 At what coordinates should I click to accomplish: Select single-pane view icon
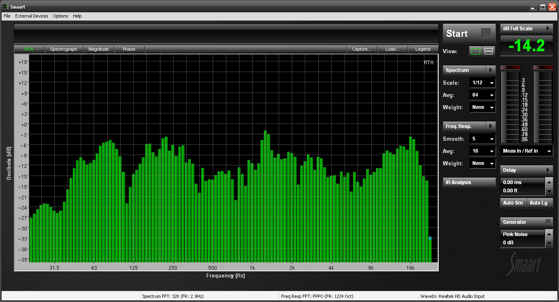476,51
